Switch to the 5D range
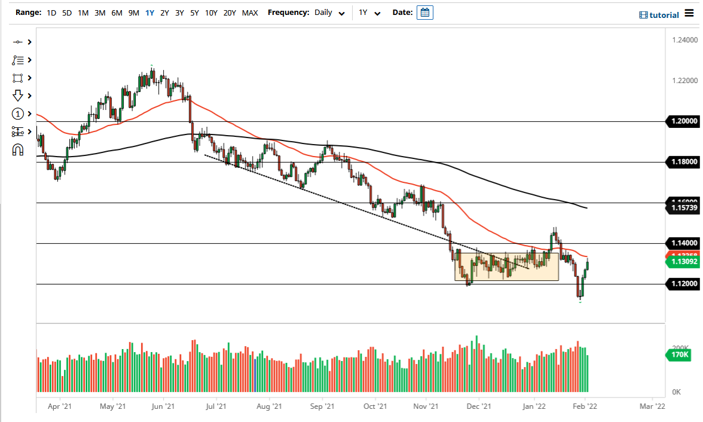This screenshot has width=703, height=422. [x=66, y=12]
